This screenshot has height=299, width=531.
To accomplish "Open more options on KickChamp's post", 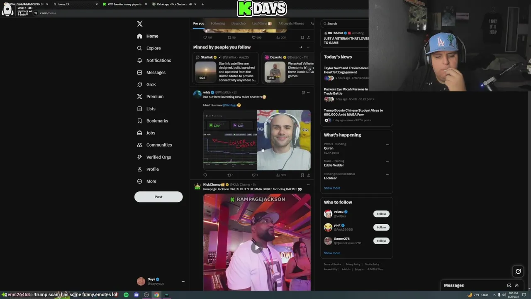I will (x=309, y=185).
